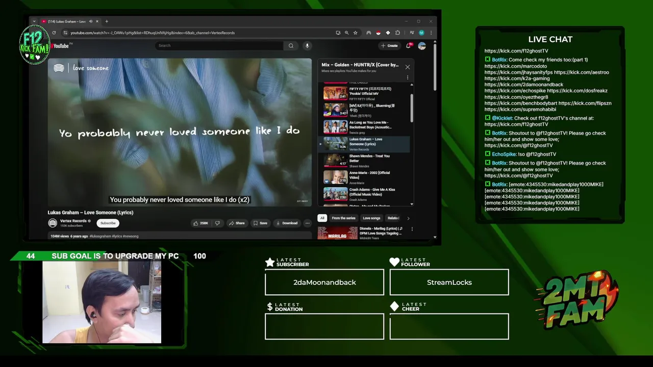Select the All filter chip

(322, 218)
